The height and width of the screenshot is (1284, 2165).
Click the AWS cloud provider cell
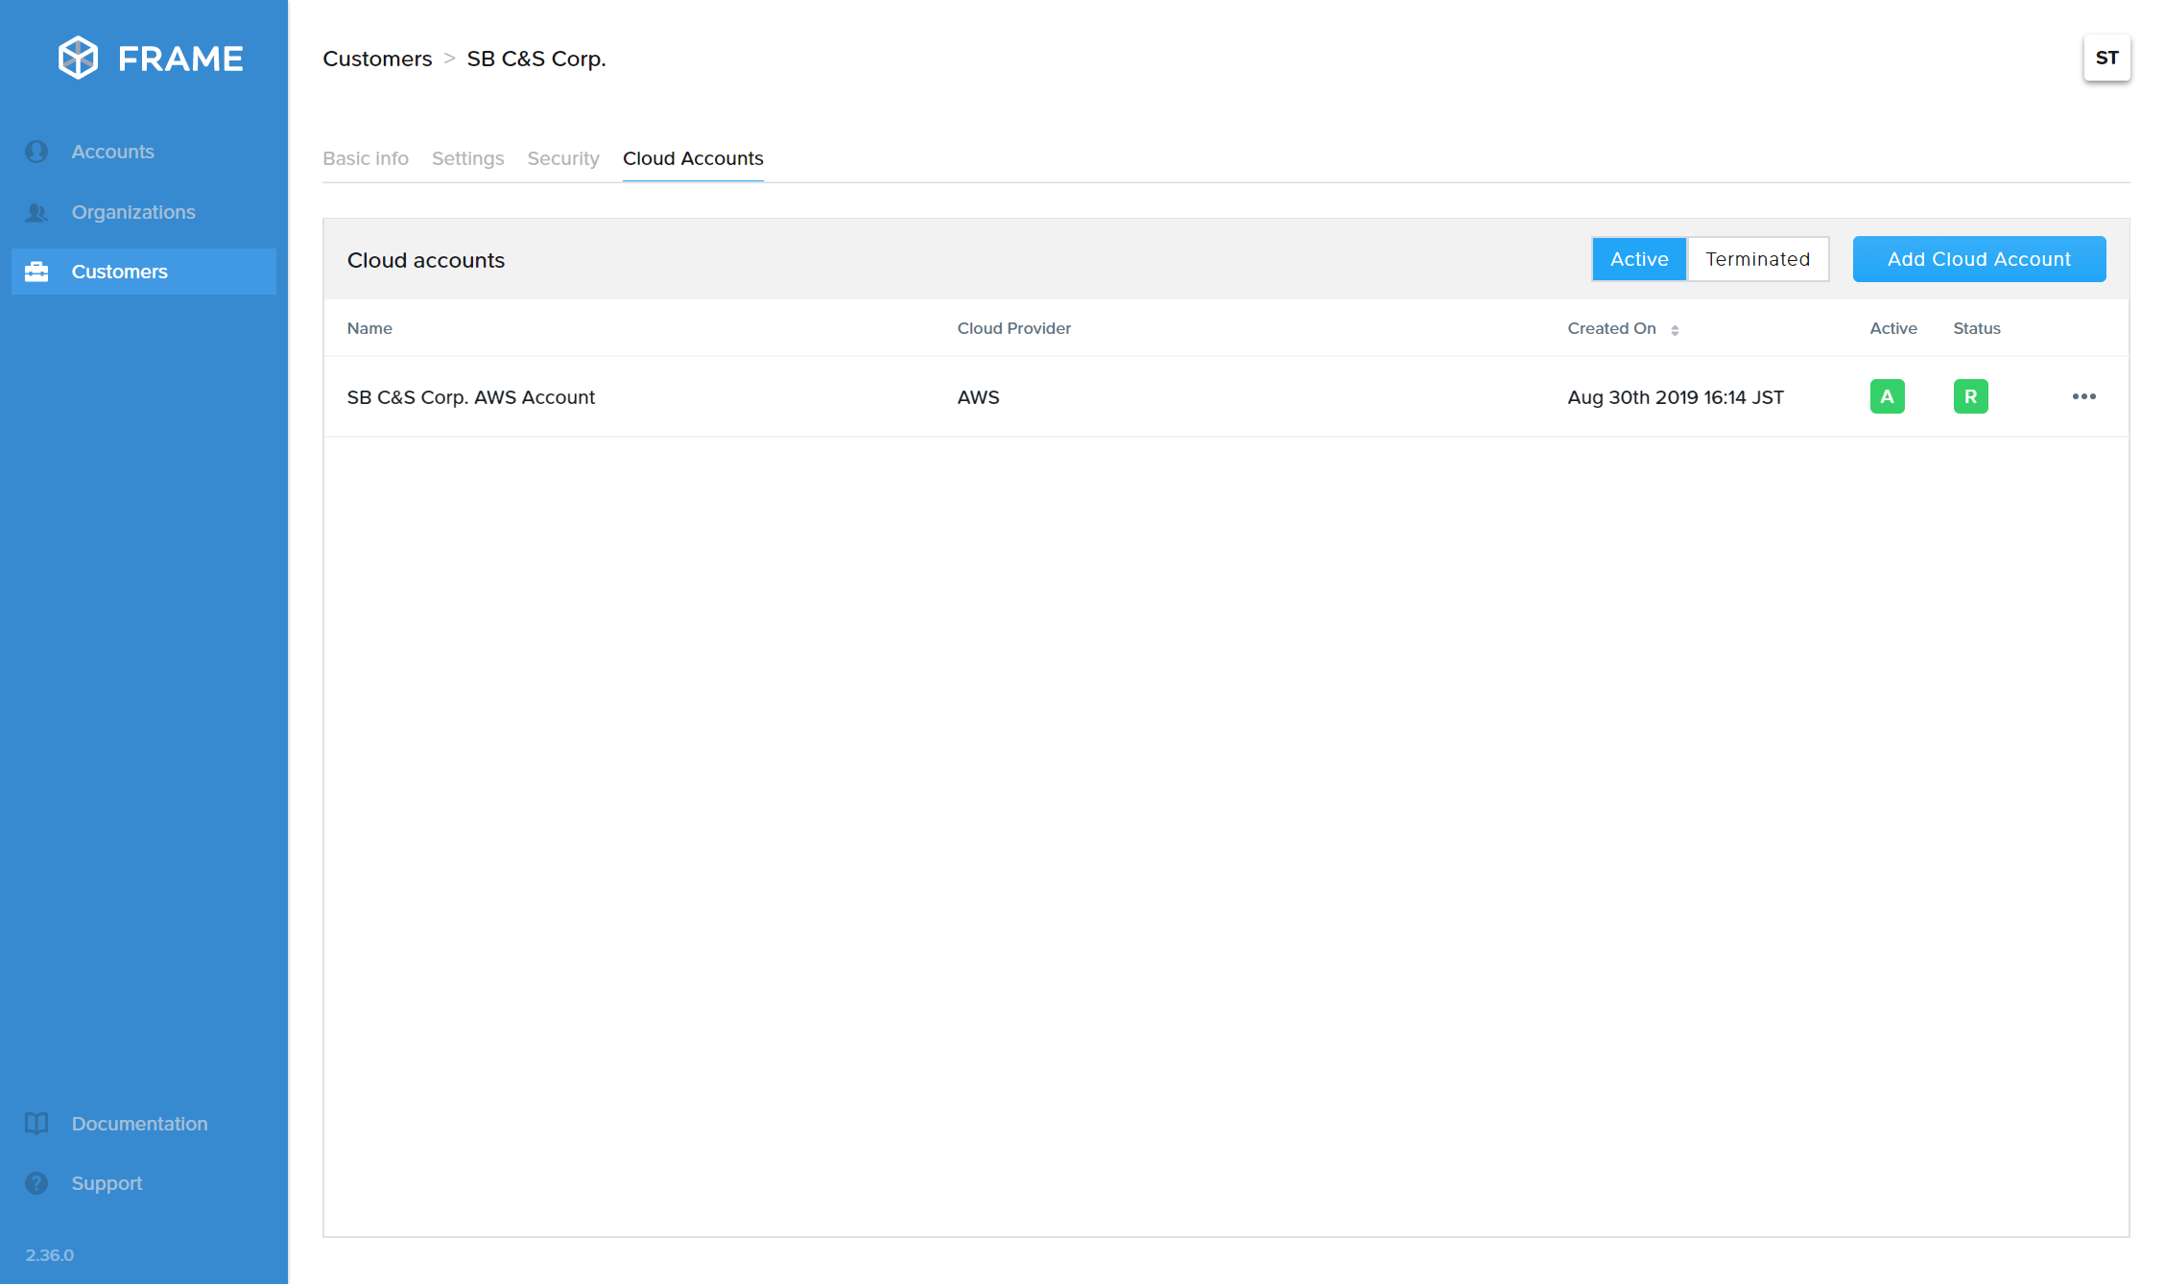(978, 397)
